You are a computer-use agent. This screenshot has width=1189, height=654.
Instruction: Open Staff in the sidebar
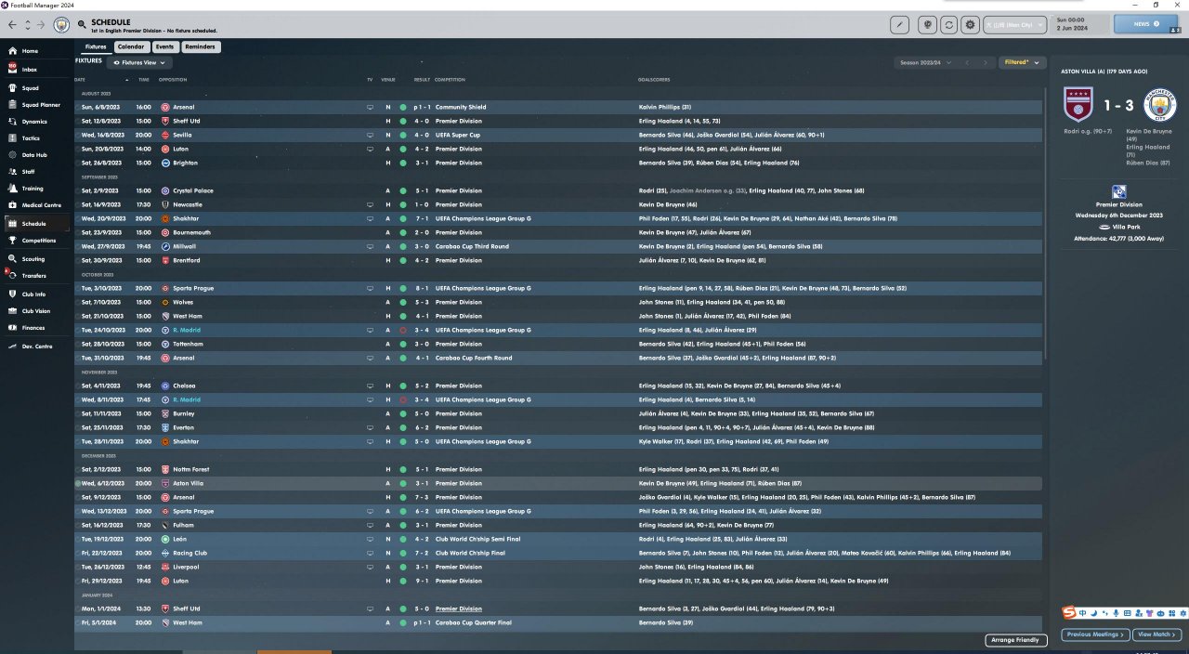point(35,172)
